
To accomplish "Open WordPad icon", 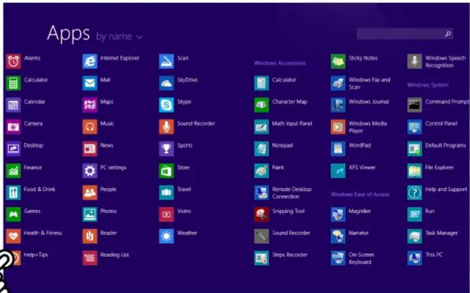I will [x=338, y=149].
